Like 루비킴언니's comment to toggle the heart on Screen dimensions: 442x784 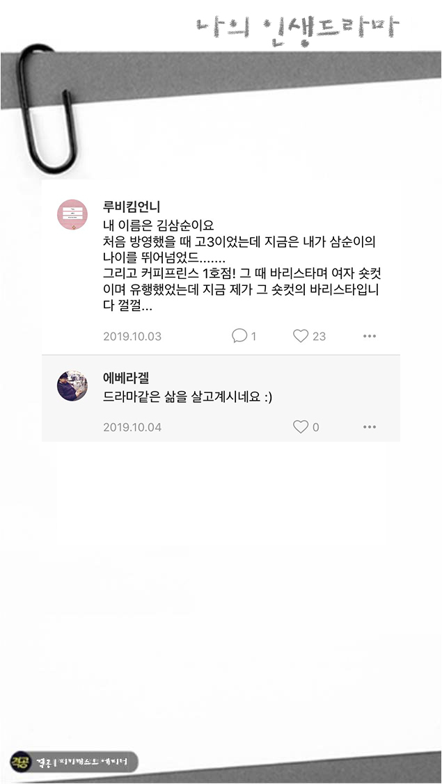[x=299, y=335]
